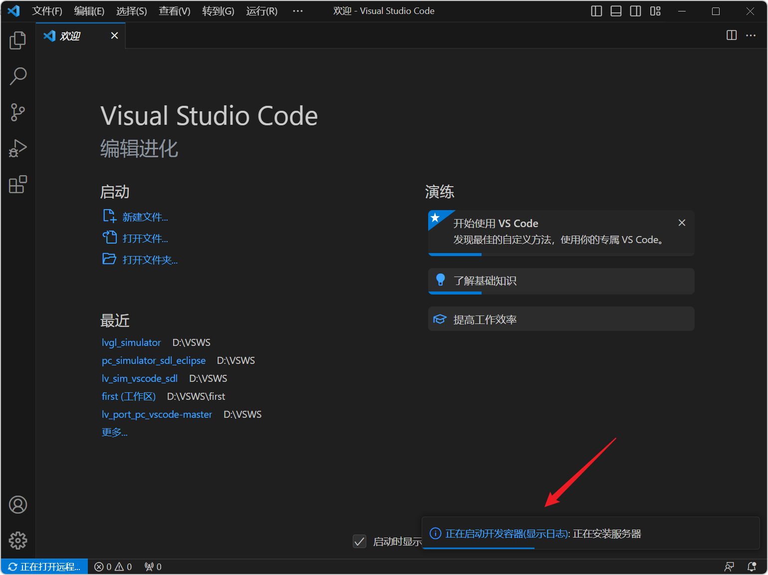Image resolution: width=768 pixels, height=575 pixels.
Task: Close the 欢迎 tab
Action: click(x=114, y=35)
